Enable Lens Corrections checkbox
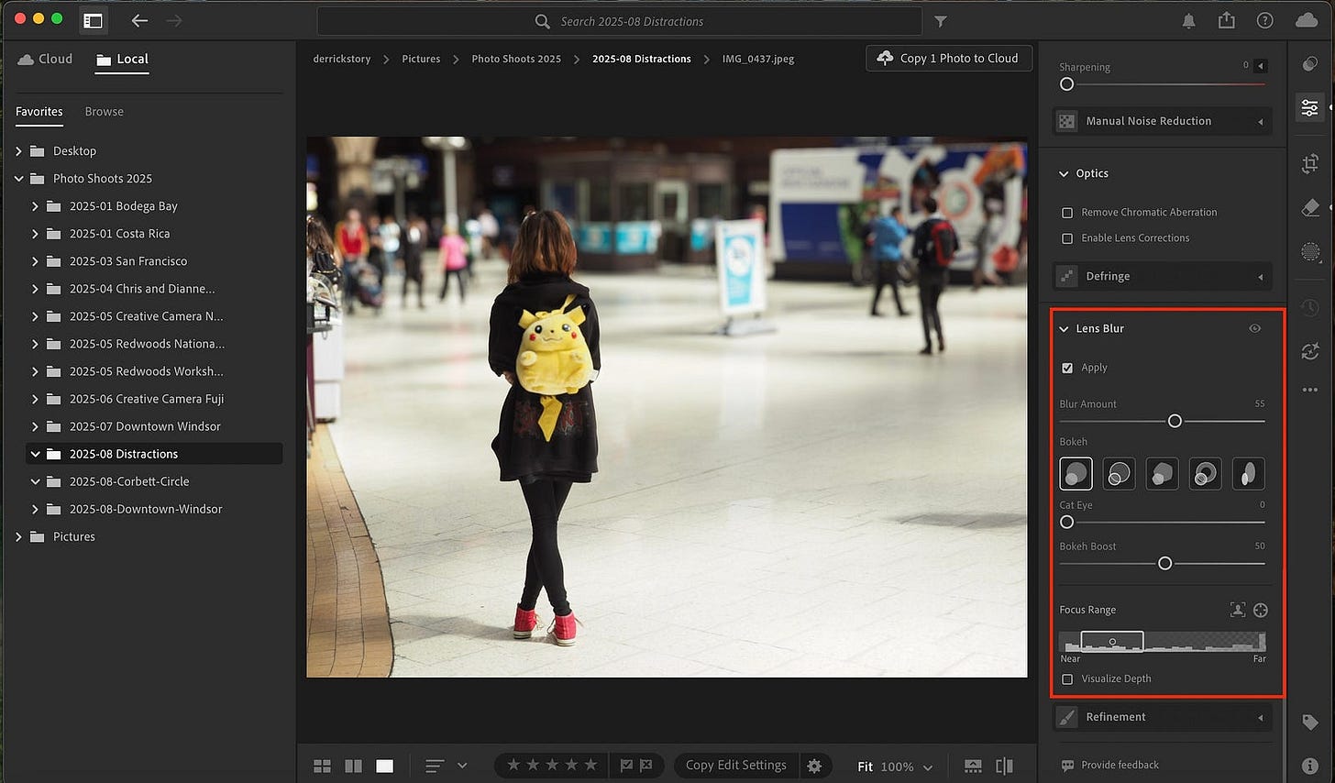Viewport: 1335px width, 783px height. coord(1067,238)
